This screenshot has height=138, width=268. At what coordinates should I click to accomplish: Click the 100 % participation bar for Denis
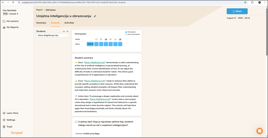pyautogui.click(x=90, y=44)
